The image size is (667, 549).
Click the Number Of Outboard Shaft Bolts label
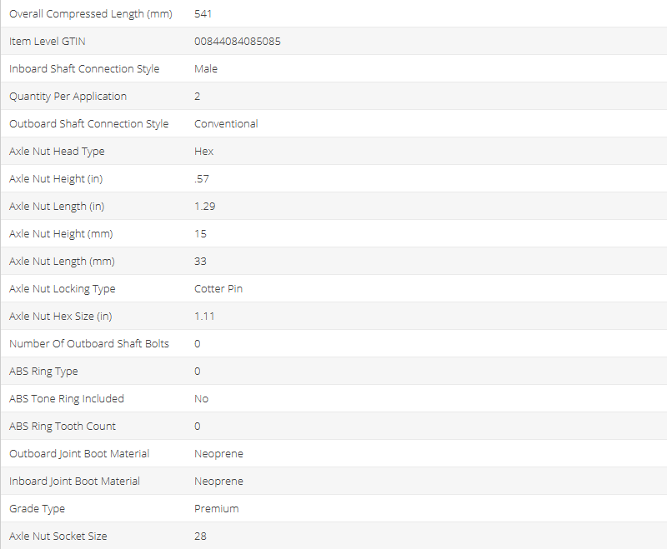[x=88, y=343]
